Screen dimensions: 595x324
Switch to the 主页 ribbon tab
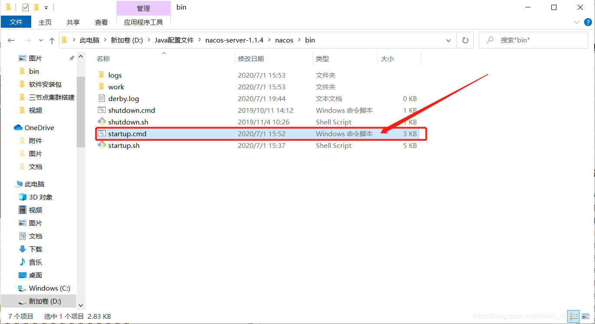[x=45, y=22]
